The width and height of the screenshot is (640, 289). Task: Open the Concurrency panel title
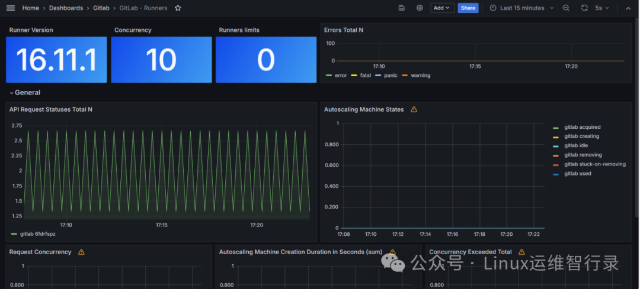point(133,30)
